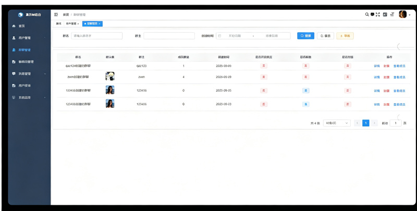The width and height of the screenshot is (417, 211).
Task: Select the active blue group chat tab
Action: coord(92,23)
